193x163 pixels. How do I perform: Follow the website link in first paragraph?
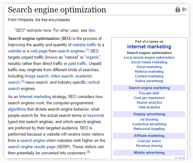point(14,51)
